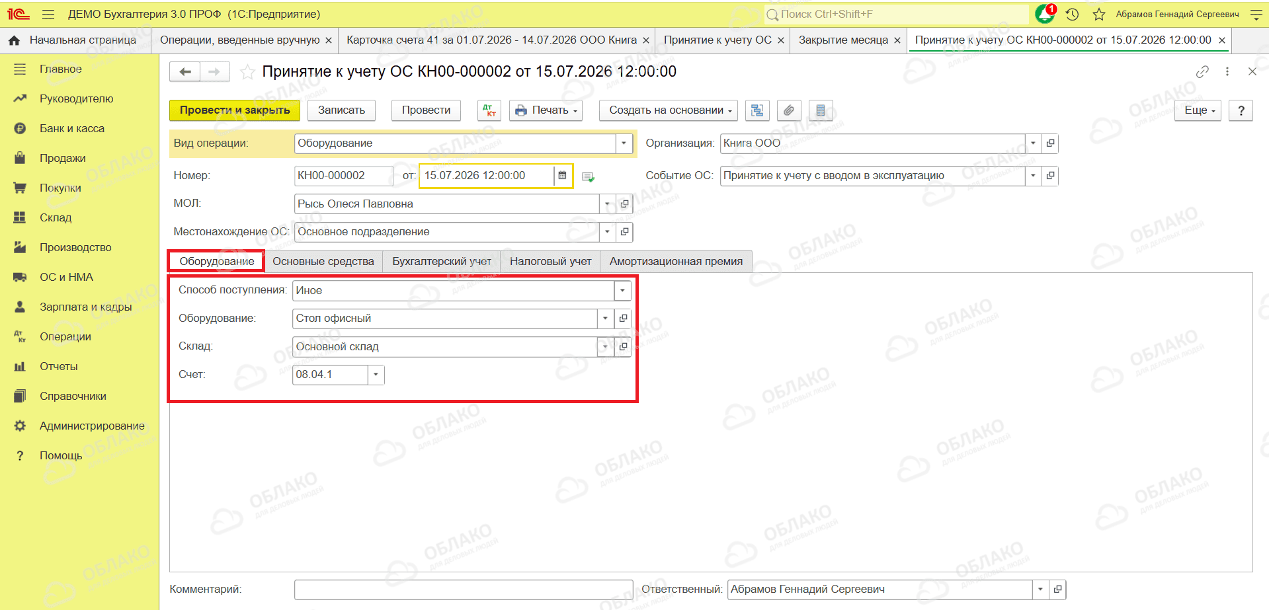Open the Зарплата и кадры section

[x=85, y=307]
